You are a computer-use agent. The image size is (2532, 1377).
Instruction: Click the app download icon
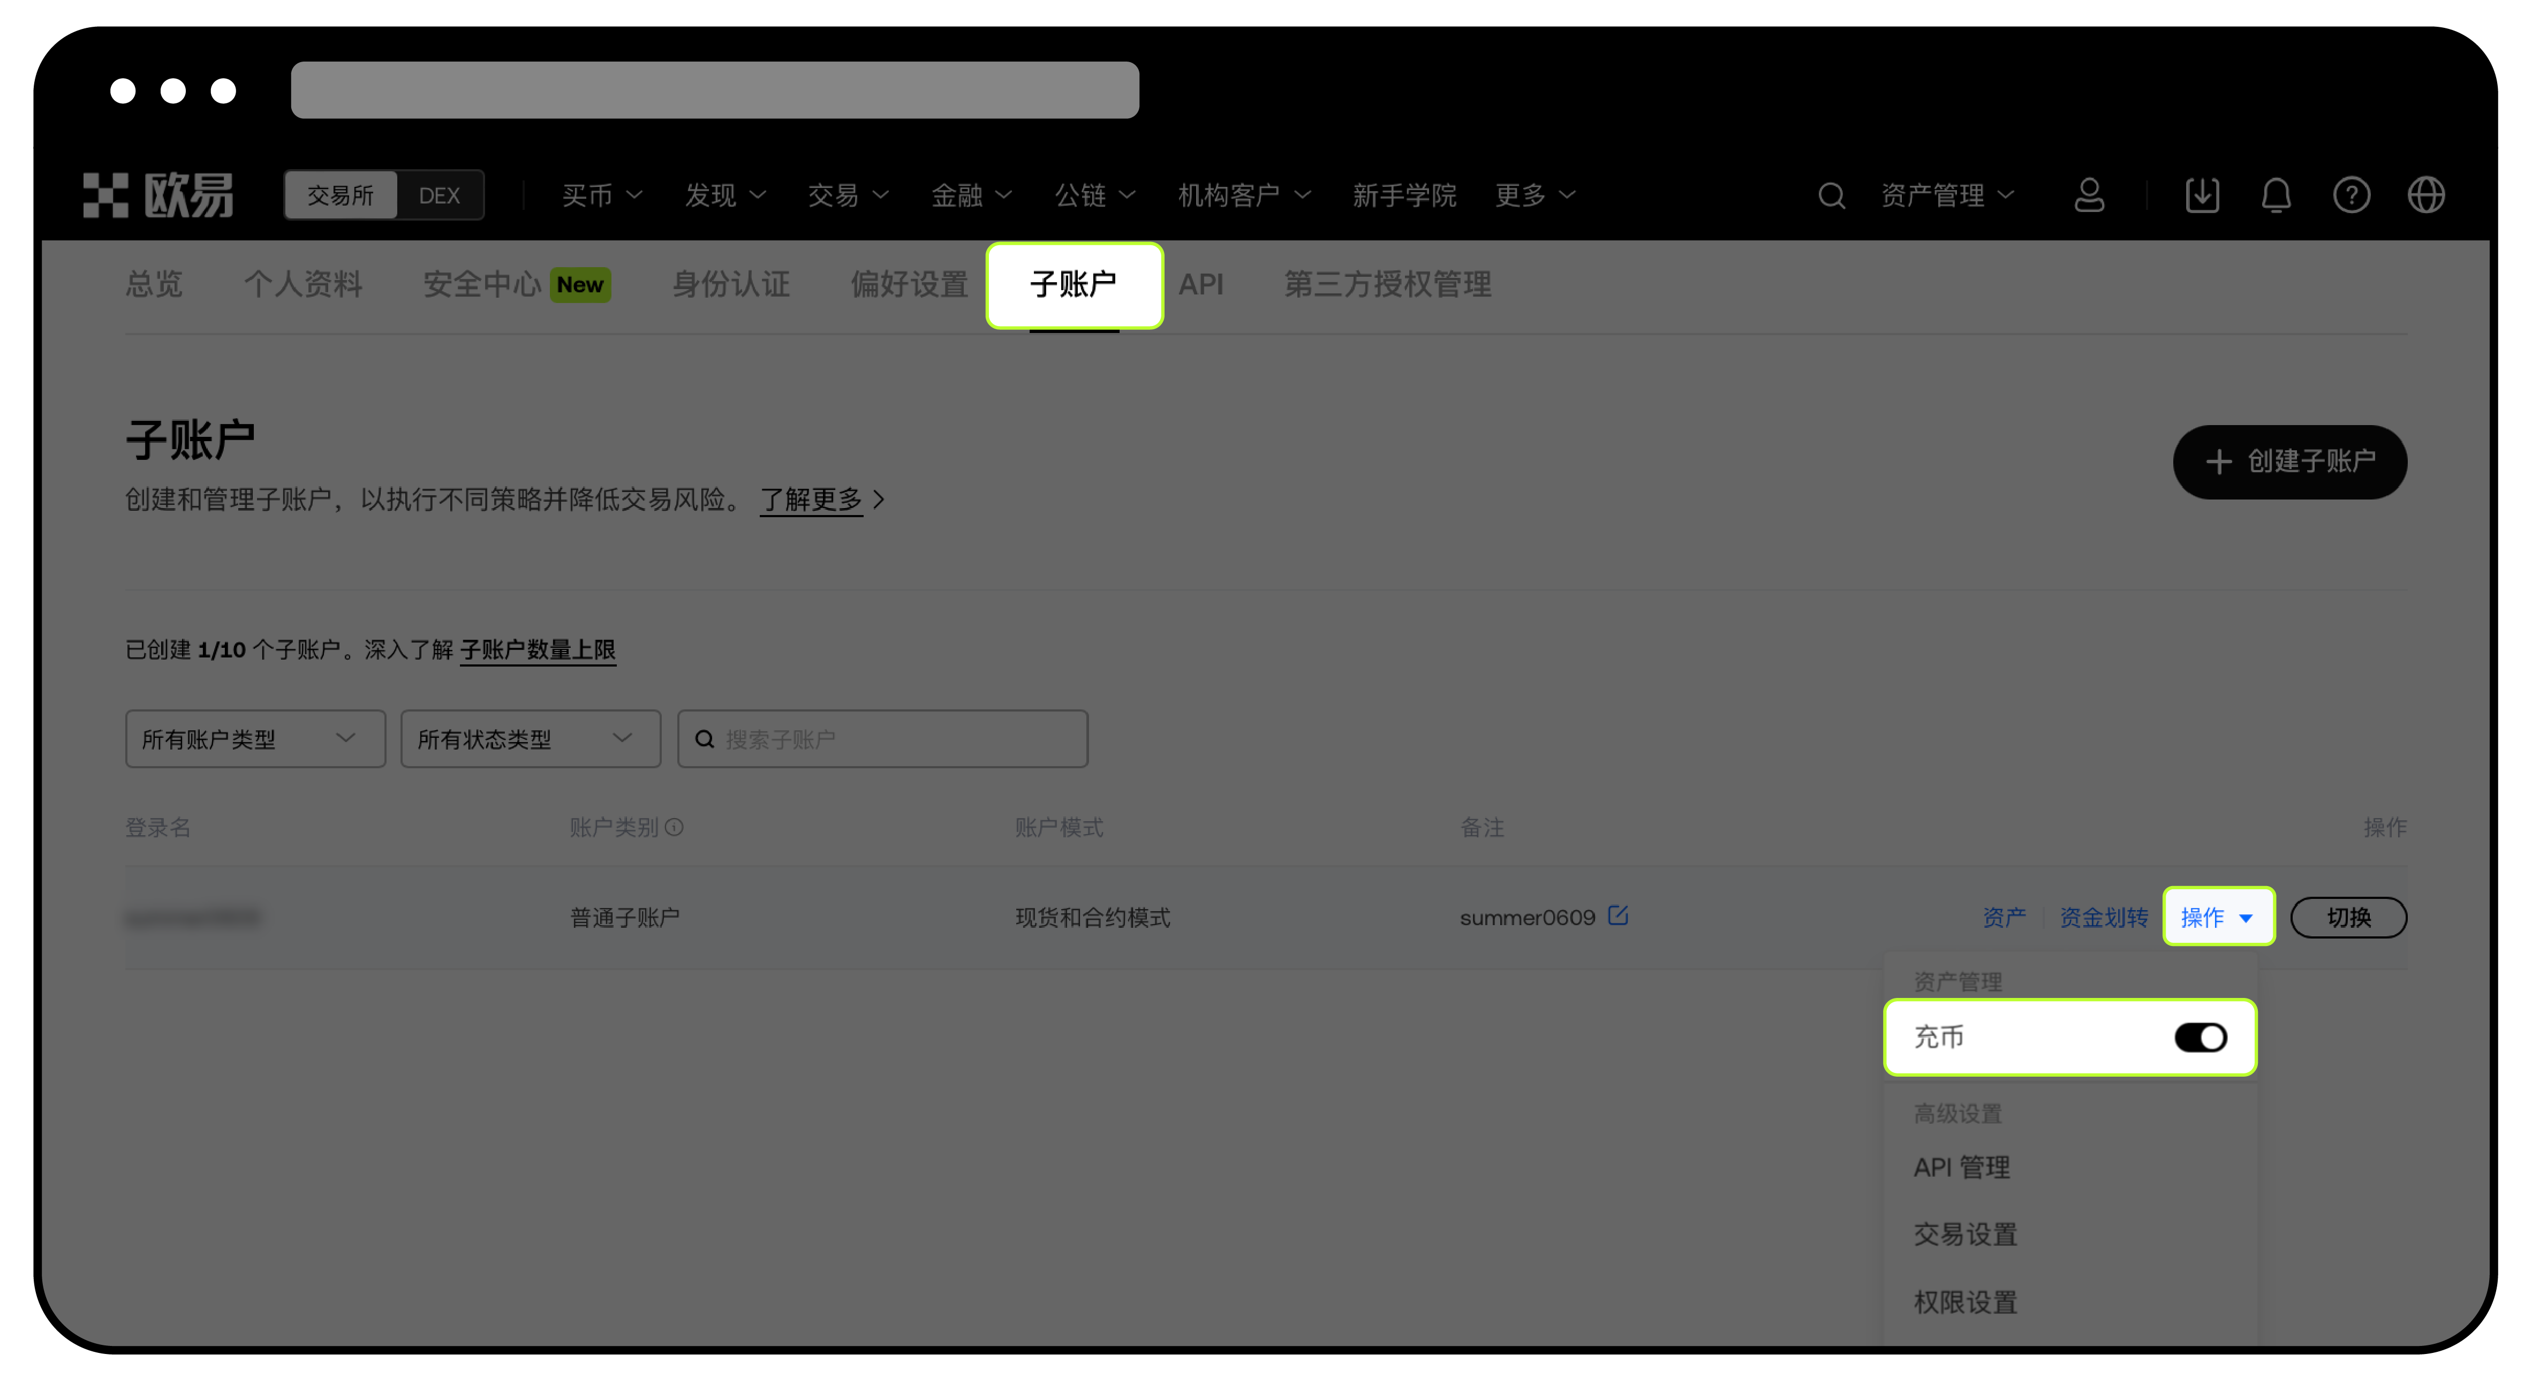pos(2203,194)
